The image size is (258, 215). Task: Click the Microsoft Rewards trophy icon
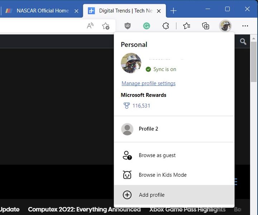(126, 106)
